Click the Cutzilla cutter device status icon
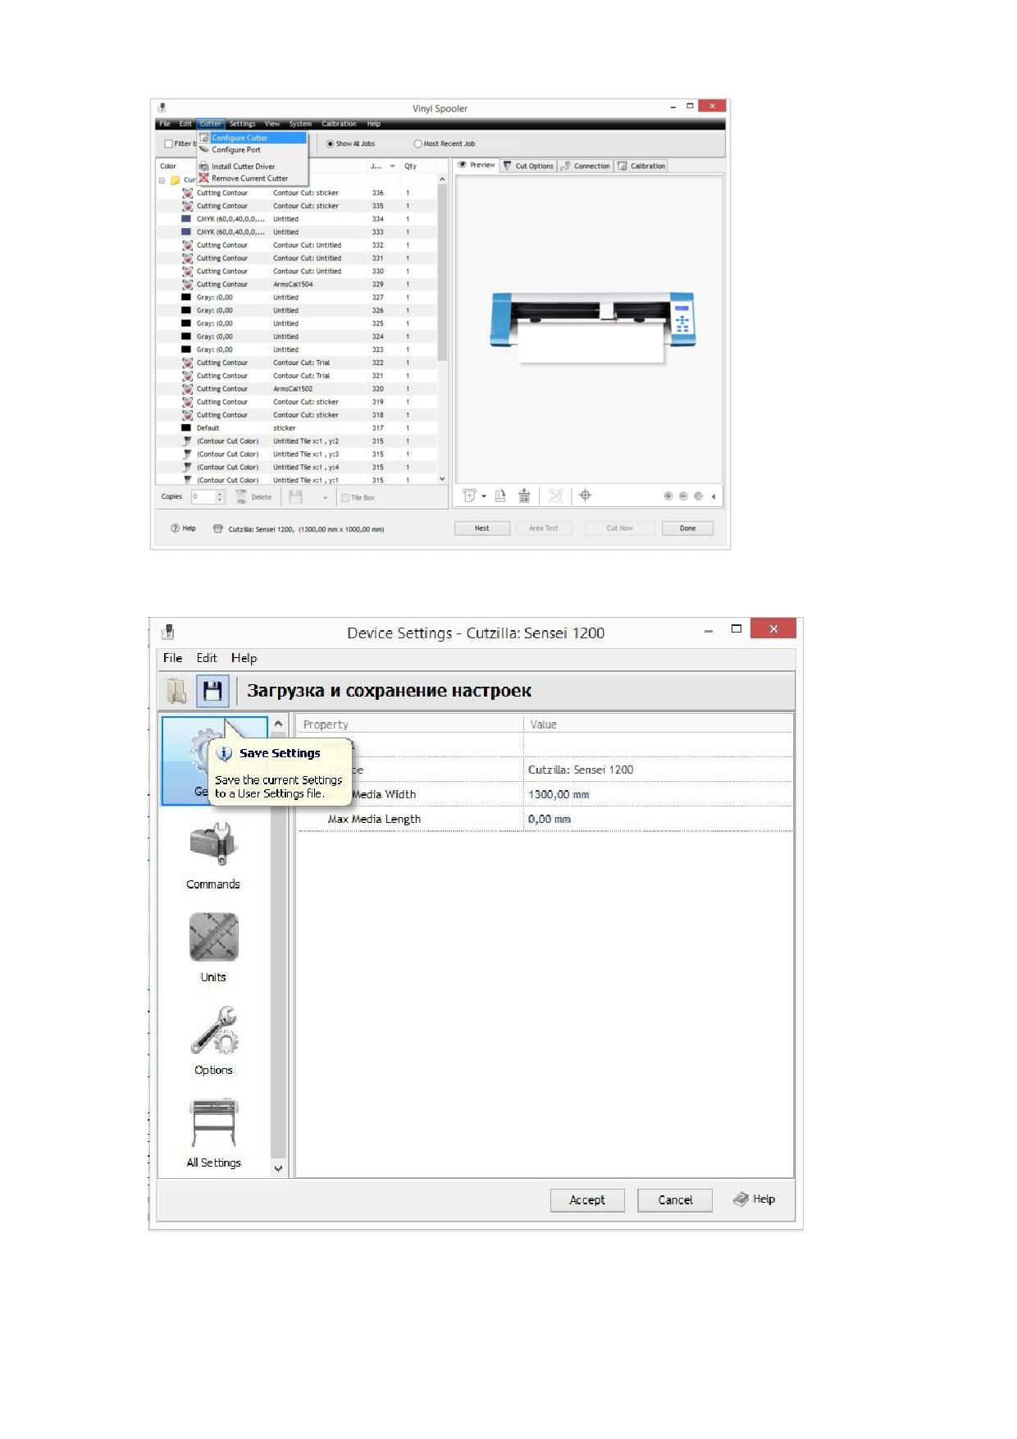This screenshot has width=1017, height=1439. coord(217,529)
